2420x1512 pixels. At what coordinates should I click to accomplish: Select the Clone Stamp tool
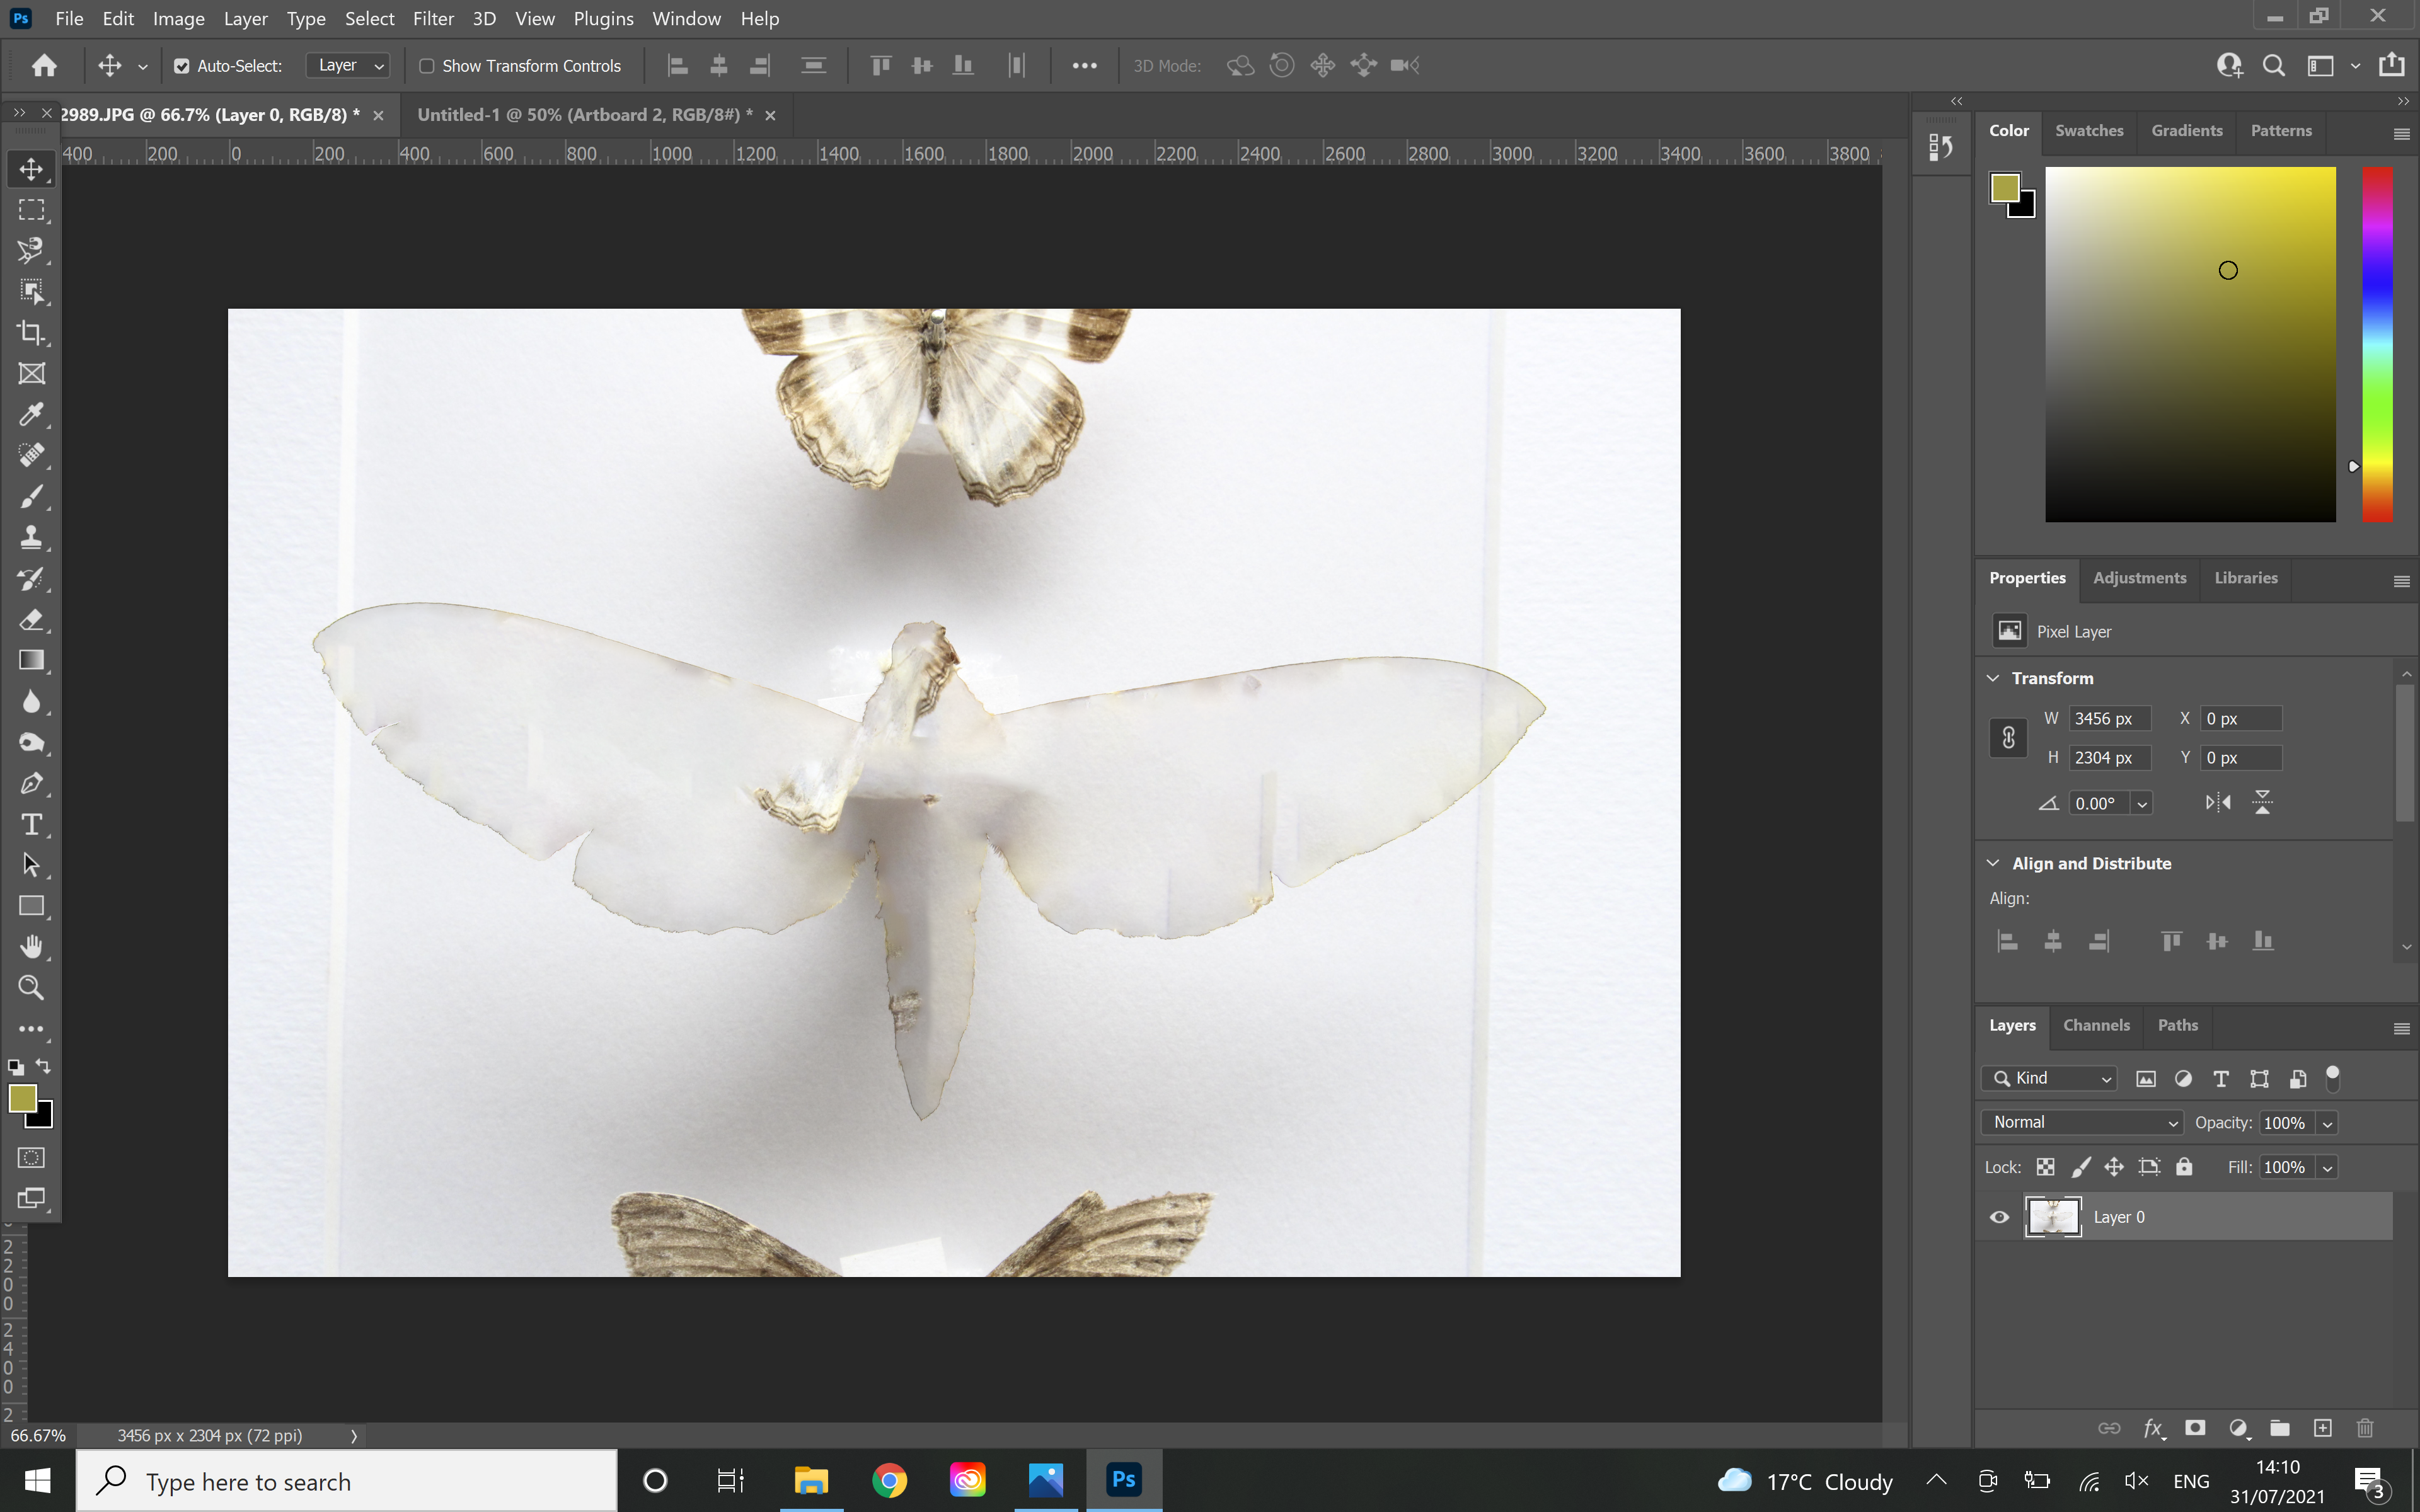click(x=31, y=537)
